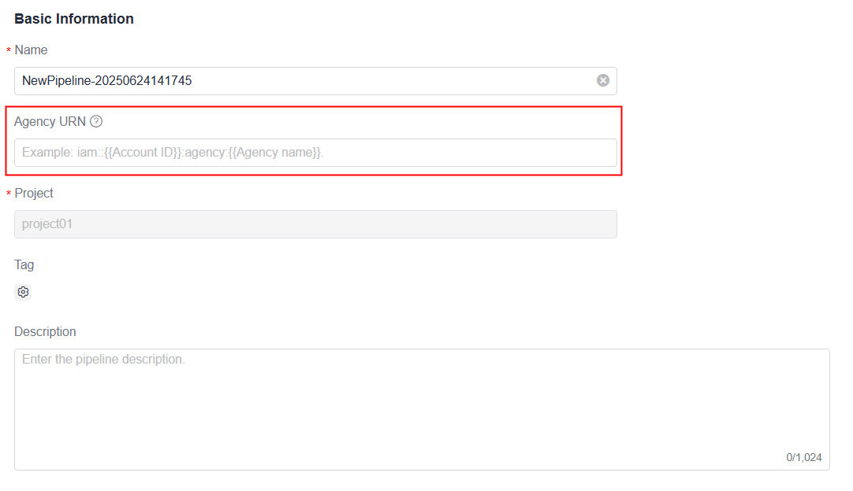Click the 0/1,024 character counter
This screenshot has height=491, width=853.
(803, 457)
